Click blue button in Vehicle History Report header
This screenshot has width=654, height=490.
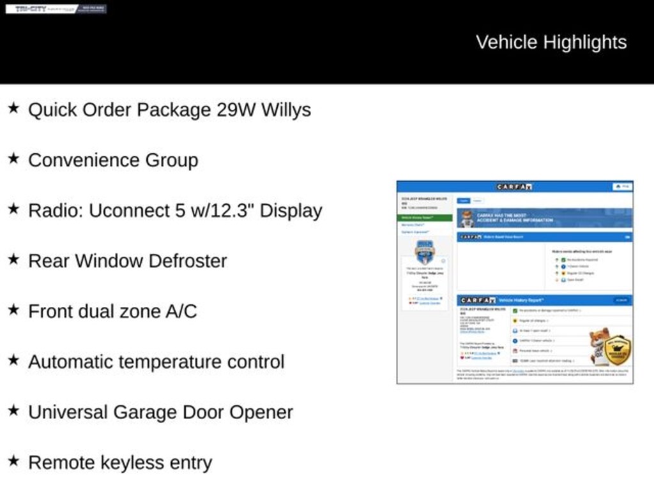tap(621, 300)
